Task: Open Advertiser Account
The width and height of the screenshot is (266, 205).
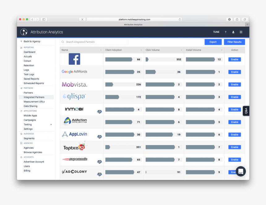Action: (34, 162)
